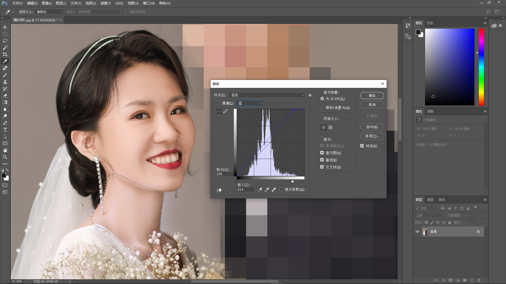506x284 pixels.
Task: Click curve point edit tool in Curves
Action: pyautogui.click(x=219, y=111)
